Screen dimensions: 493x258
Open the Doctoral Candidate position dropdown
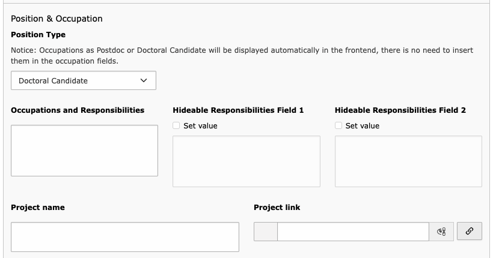pyautogui.click(x=84, y=80)
